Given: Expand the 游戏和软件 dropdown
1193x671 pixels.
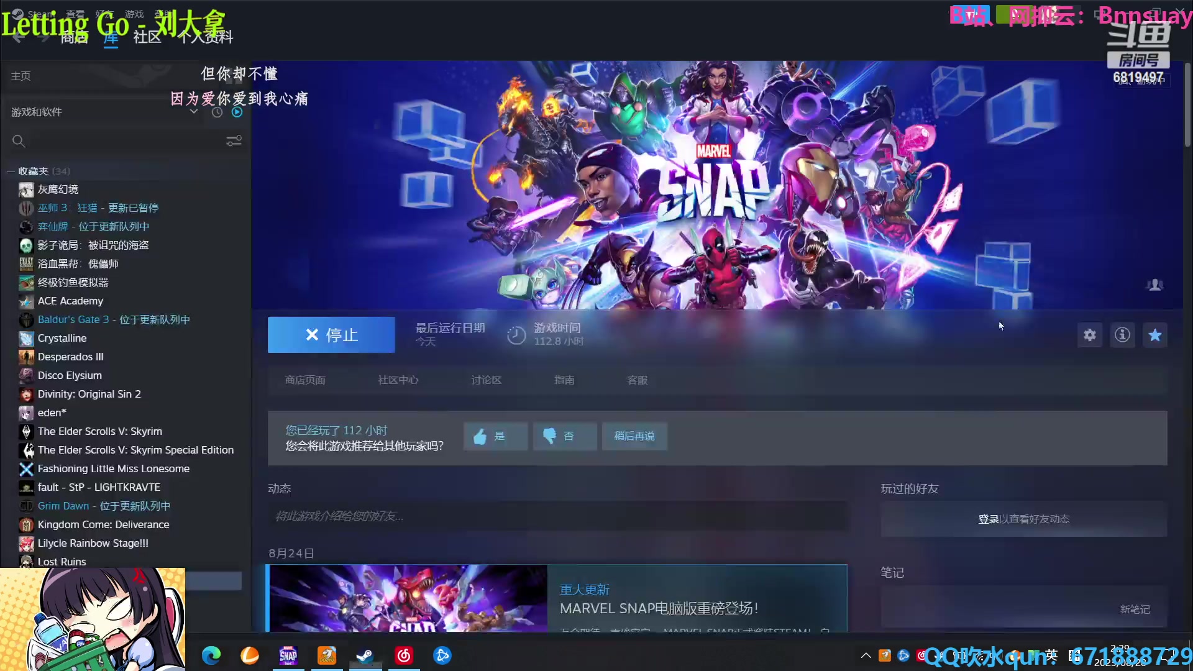Looking at the screenshot, I should tap(194, 112).
